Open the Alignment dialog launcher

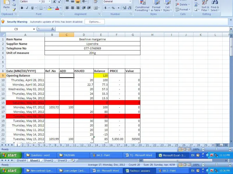click(x=99, y=14)
